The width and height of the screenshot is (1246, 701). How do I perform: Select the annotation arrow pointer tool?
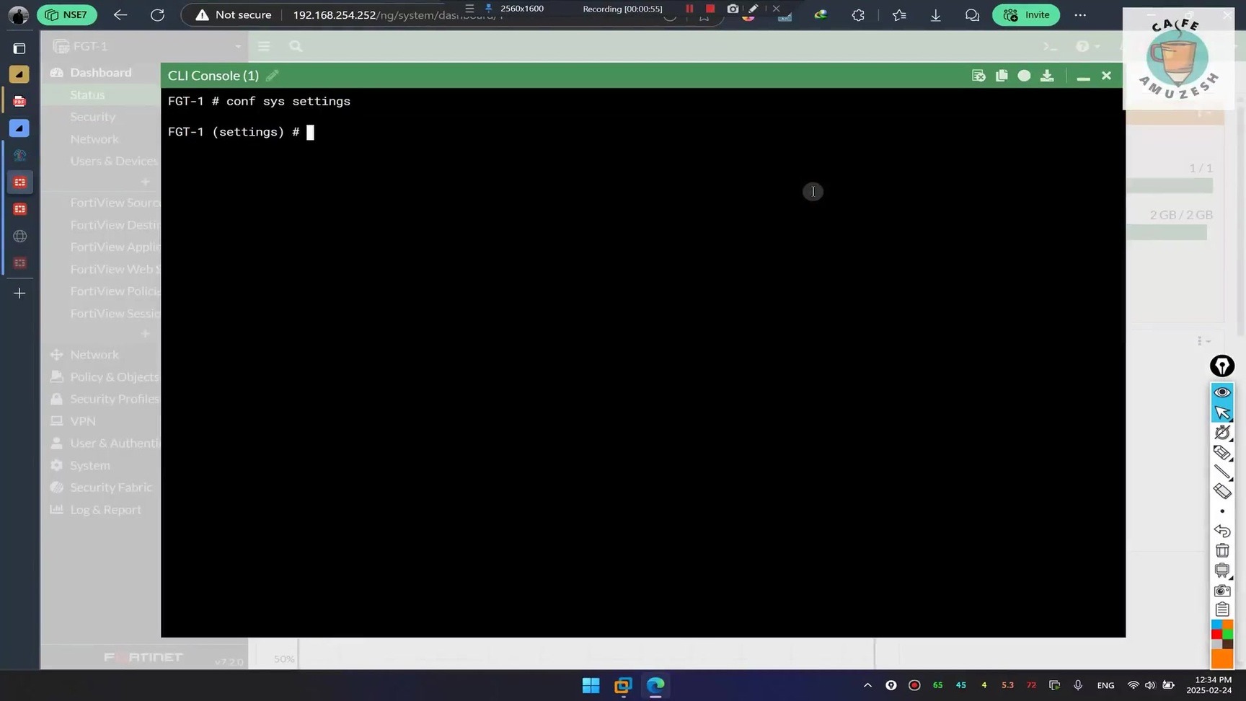click(1222, 413)
